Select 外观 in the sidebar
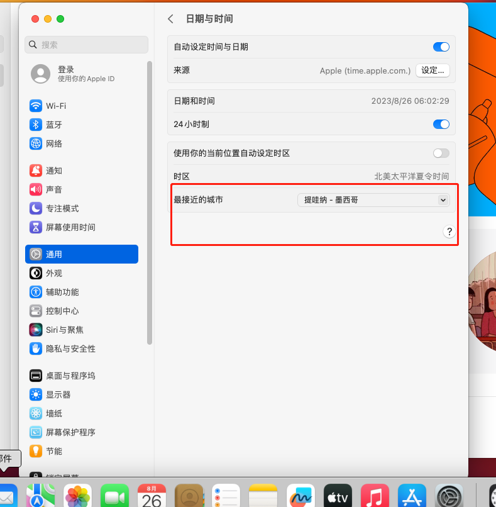This screenshot has height=507, width=496. pyautogui.click(x=54, y=273)
